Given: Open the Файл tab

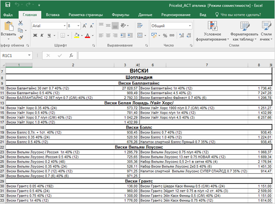Looking at the screenshot, I should click(8, 15).
